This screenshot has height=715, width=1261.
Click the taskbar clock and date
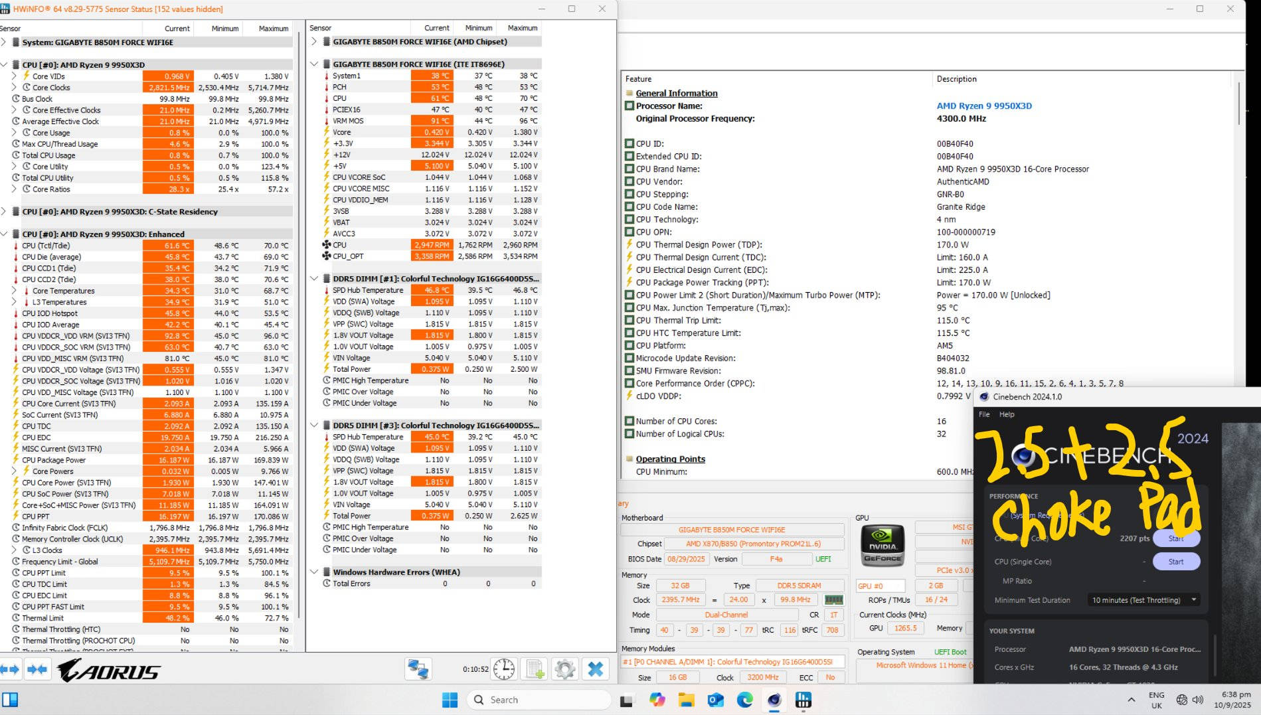point(1232,700)
